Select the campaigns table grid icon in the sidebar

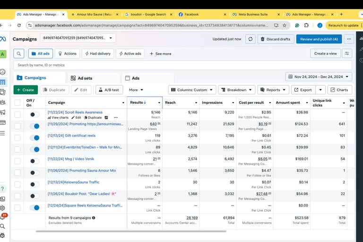tap(3, 82)
